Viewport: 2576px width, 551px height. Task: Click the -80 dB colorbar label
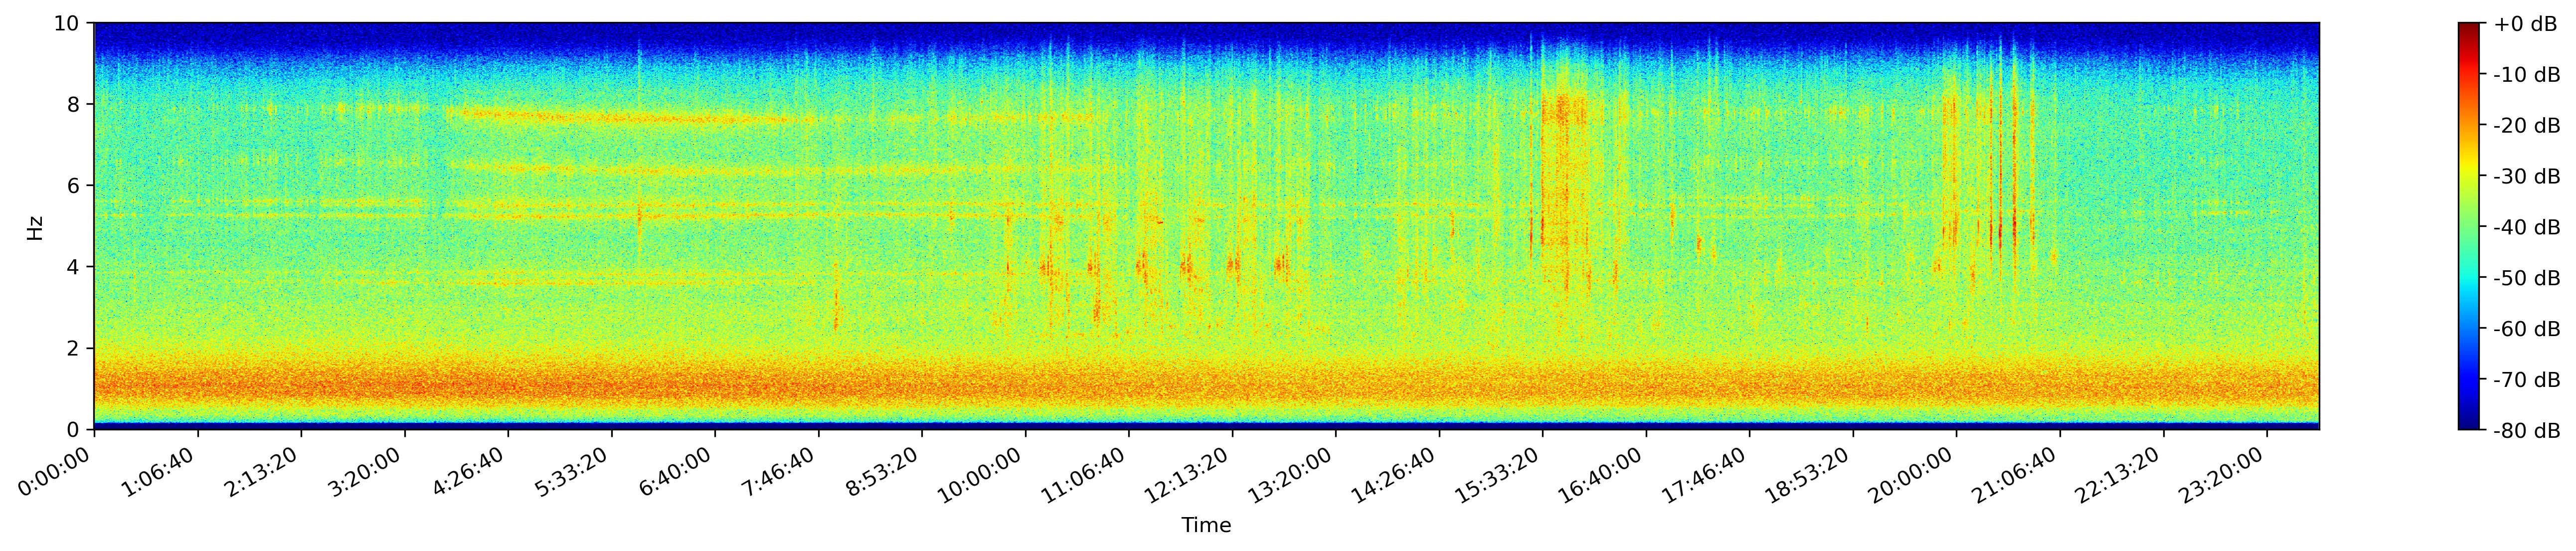[2527, 432]
